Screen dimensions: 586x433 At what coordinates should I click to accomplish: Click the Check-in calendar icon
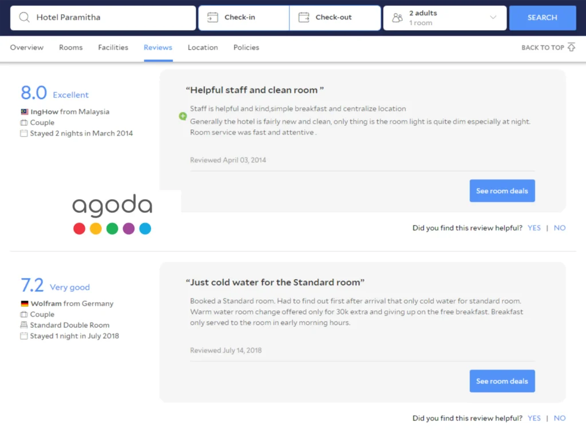point(213,17)
